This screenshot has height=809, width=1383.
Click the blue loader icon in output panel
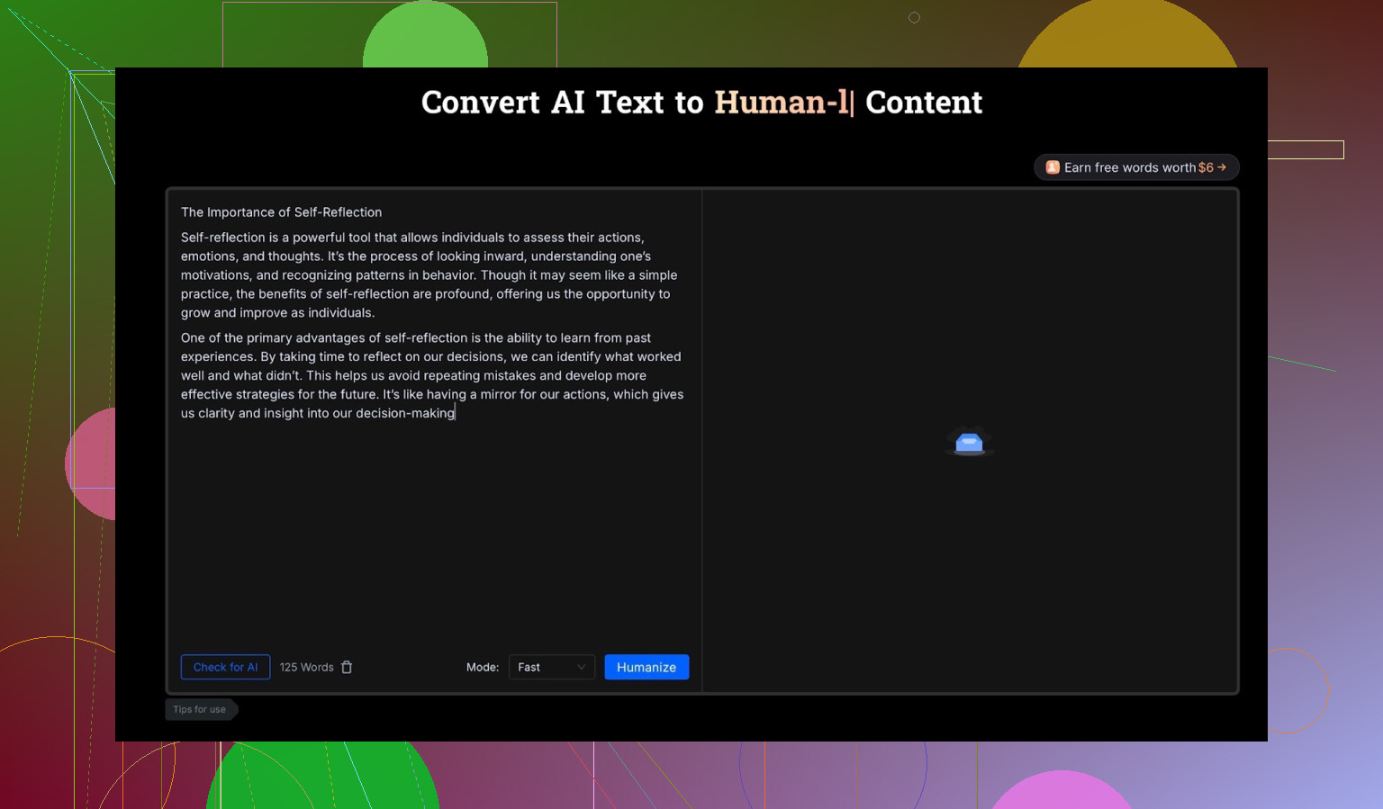pyautogui.click(x=969, y=442)
